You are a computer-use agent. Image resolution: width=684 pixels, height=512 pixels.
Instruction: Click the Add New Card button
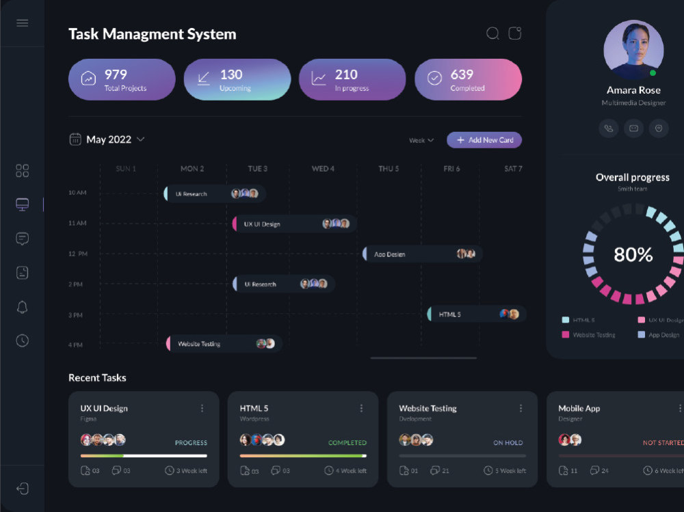point(484,140)
